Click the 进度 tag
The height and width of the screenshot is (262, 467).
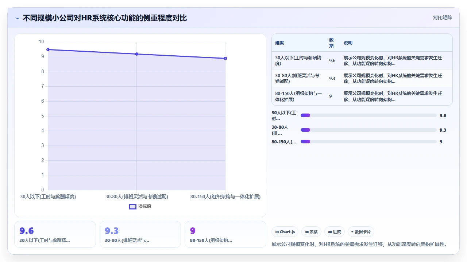point(334,232)
